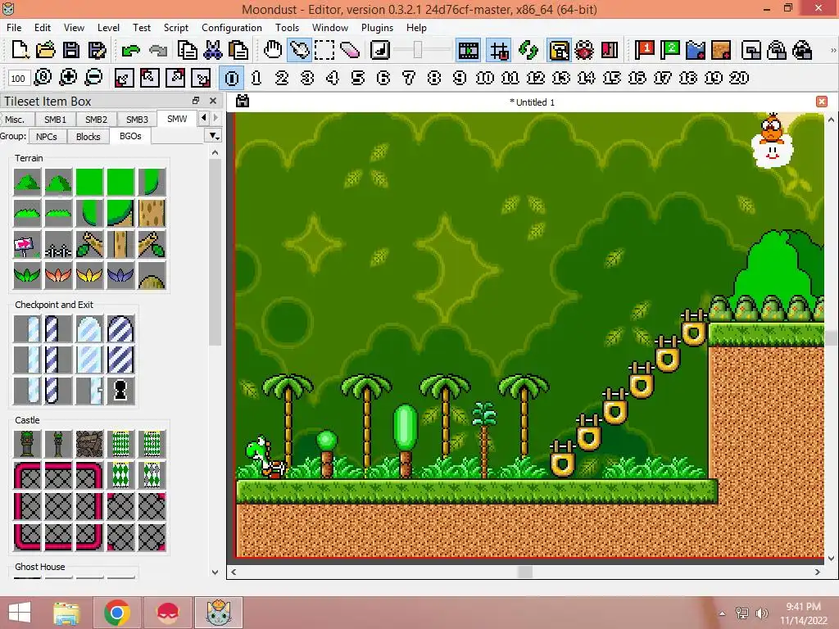Close the Tileset Item Box panel

coord(213,101)
